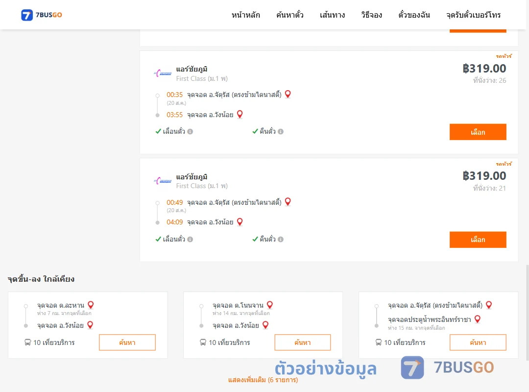Open the หน้าหลัก menu item
The height and width of the screenshot is (392, 529).
245,15
